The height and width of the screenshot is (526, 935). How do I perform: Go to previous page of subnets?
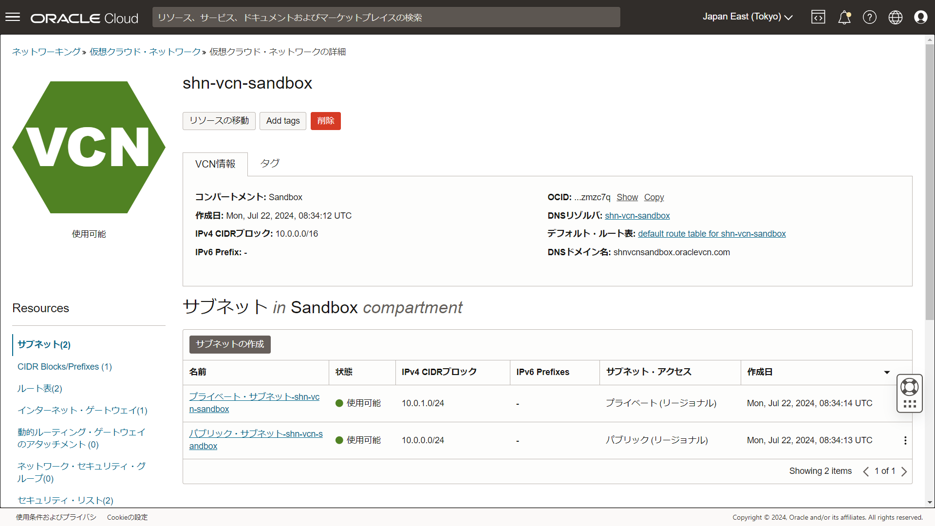[866, 471]
